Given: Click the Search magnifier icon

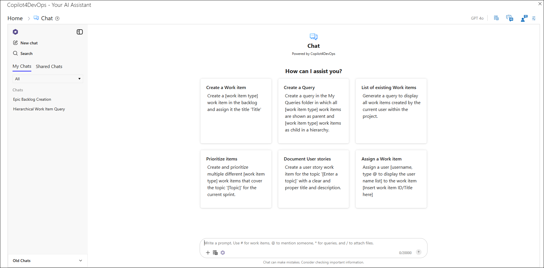Looking at the screenshot, I should click(x=15, y=53).
